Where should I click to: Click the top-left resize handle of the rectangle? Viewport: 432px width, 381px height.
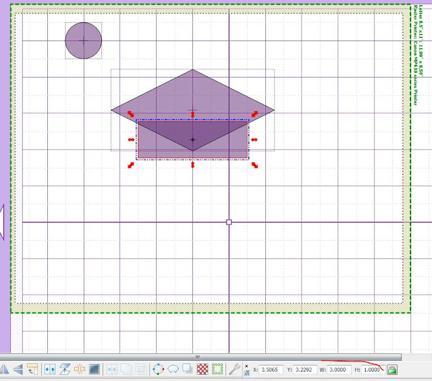(130, 114)
